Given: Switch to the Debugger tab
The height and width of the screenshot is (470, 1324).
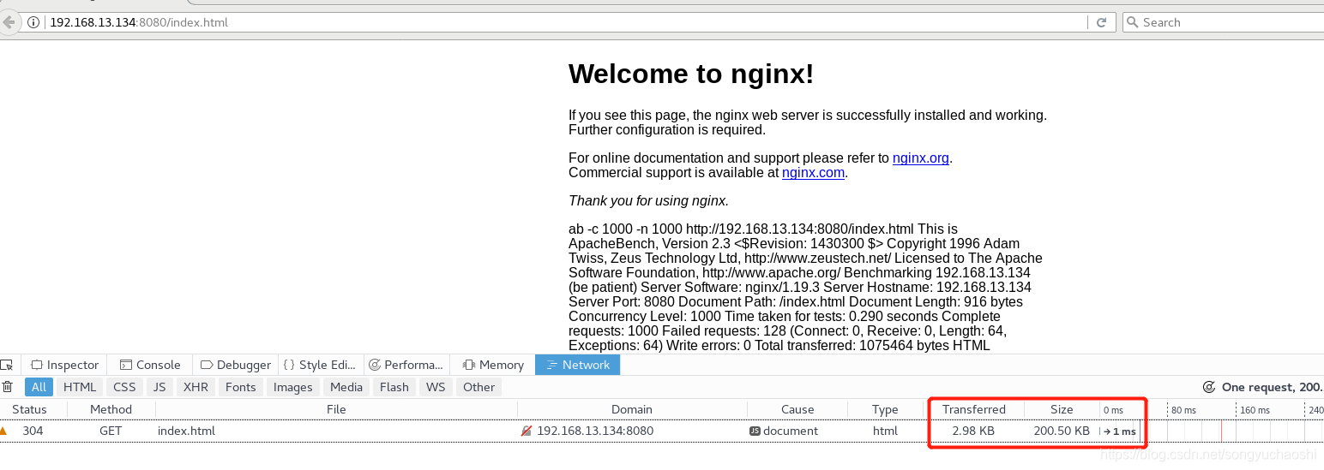Looking at the screenshot, I should 235,365.
